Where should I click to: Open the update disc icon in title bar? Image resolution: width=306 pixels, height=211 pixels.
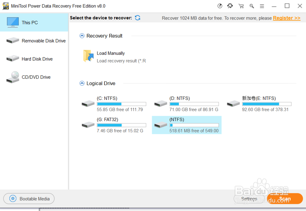pyautogui.click(x=220, y=6)
